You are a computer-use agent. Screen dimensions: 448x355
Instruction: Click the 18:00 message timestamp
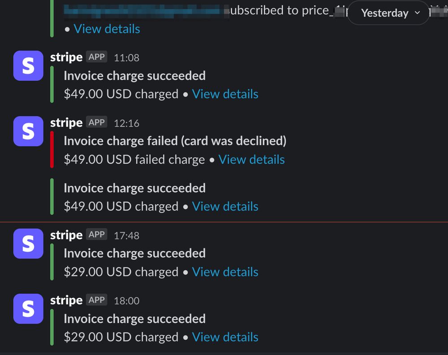click(x=127, y=301)
